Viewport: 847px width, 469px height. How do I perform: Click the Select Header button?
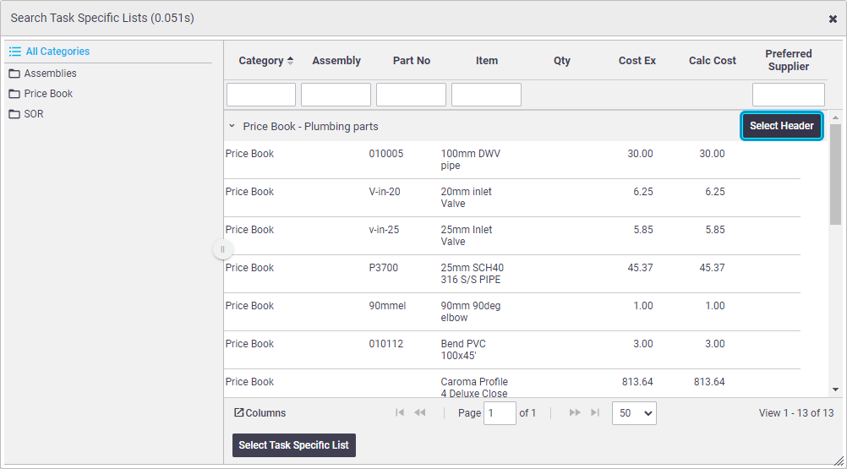coord(781,126)
